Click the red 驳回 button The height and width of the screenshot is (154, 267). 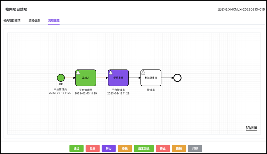pos(92,148)
